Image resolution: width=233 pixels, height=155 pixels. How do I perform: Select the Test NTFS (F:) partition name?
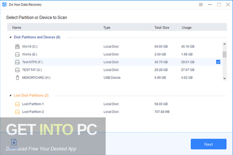32,62
